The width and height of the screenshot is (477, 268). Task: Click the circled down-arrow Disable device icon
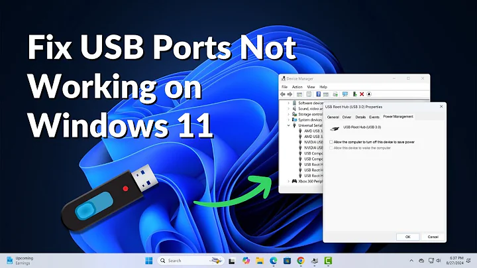pyautogui.click(x=369, y=94)
